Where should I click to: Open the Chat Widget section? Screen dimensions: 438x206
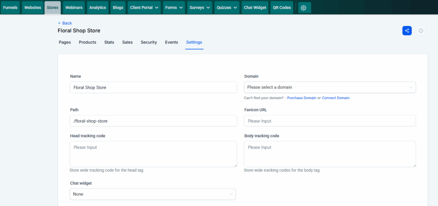[x=255, y=8]
